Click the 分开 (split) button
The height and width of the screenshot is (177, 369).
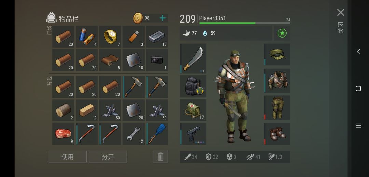click(108, 157)
